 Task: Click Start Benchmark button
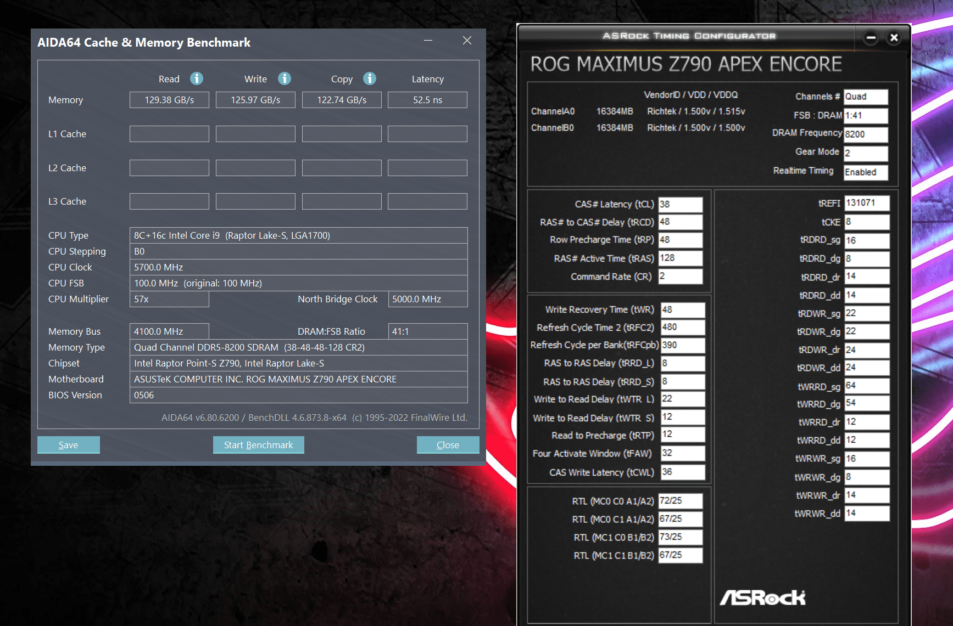click(x=258, y=445)
